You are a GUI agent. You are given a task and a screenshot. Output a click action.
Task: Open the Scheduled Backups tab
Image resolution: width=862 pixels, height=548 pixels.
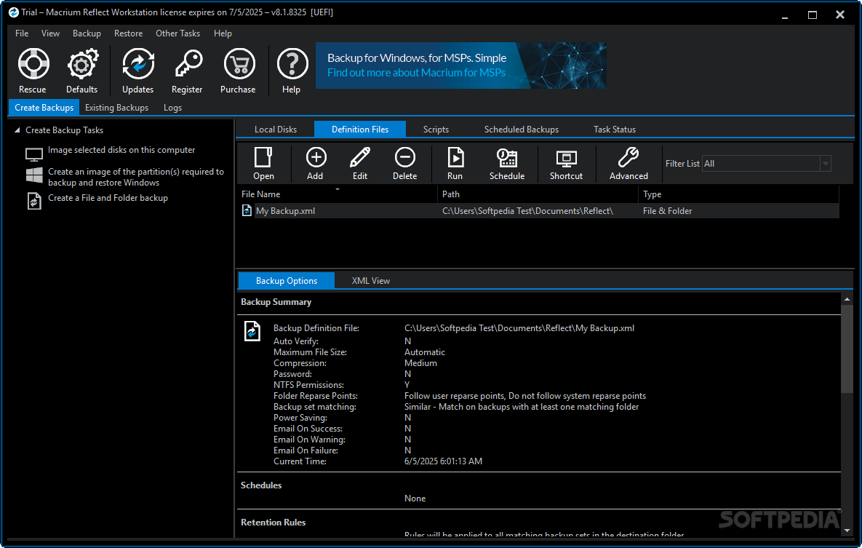tap(521, 130)
